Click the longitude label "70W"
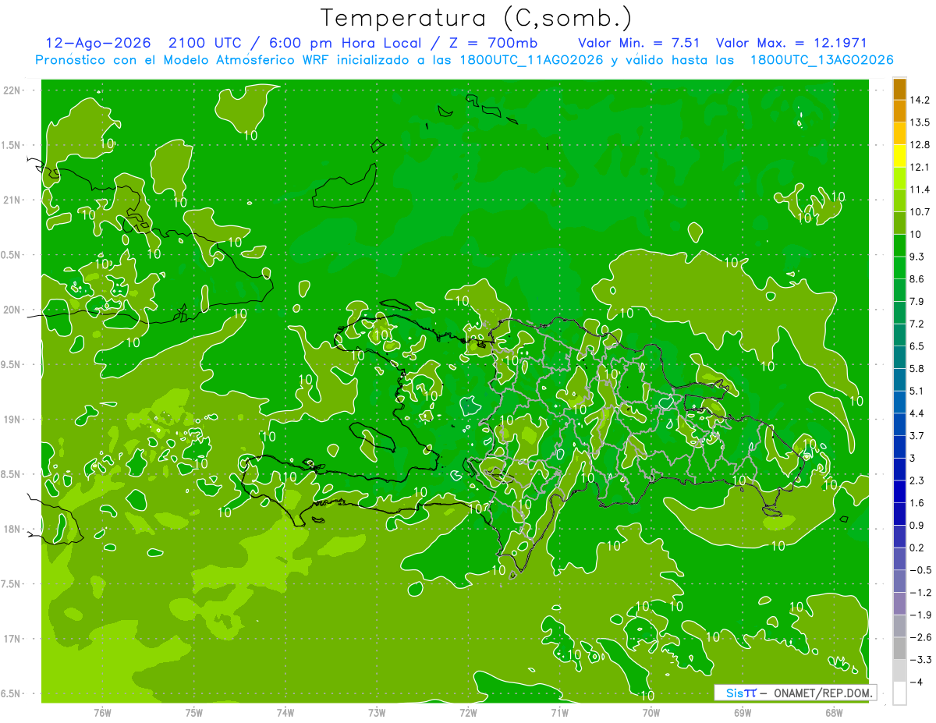Image resolution: width=936 pixels, height=723 pixels. [x=651, y=712]
